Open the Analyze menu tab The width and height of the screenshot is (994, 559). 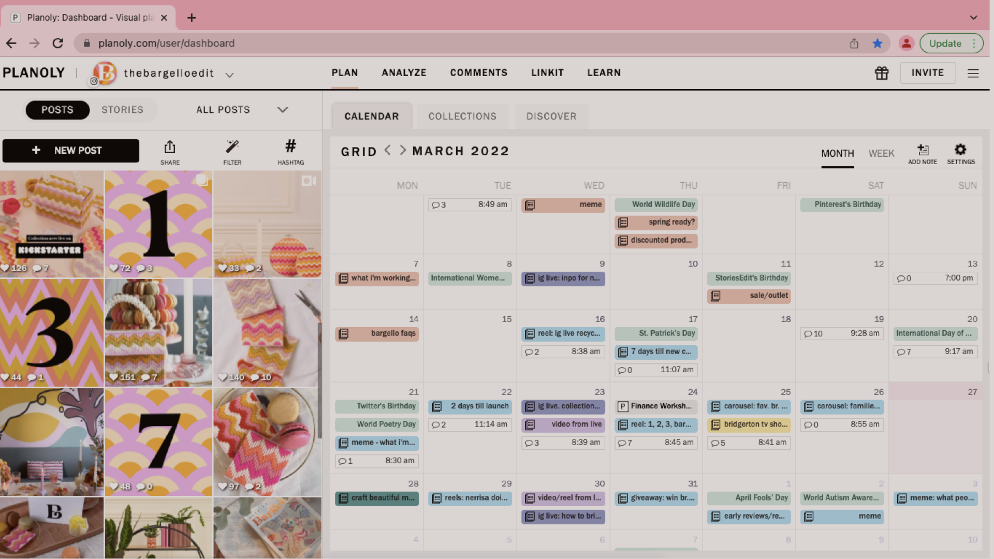pos(404,73)
